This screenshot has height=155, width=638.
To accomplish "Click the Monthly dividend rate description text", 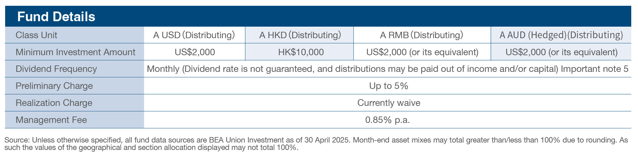I will (387, 69).
